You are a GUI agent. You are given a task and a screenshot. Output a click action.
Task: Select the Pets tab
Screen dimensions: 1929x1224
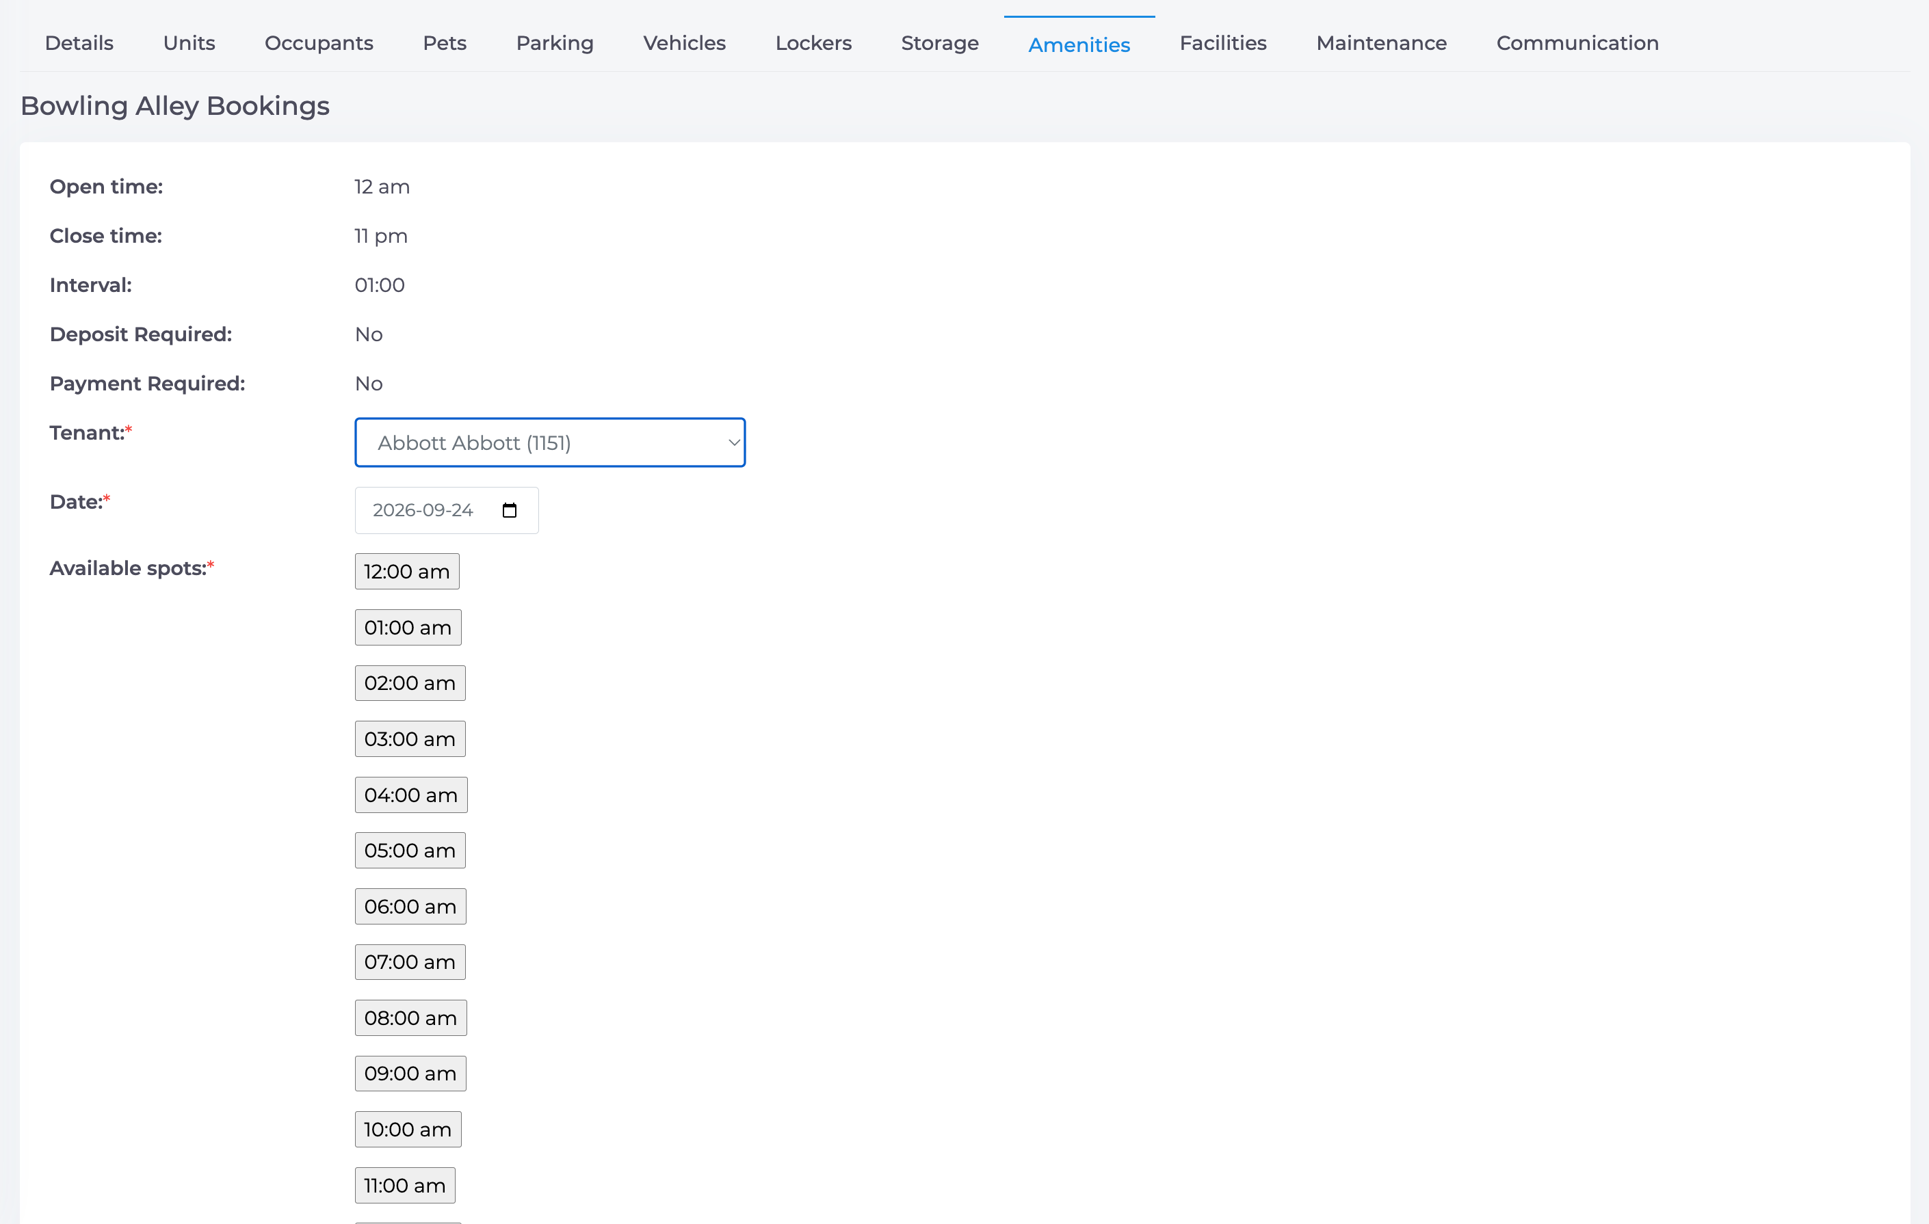445,43
